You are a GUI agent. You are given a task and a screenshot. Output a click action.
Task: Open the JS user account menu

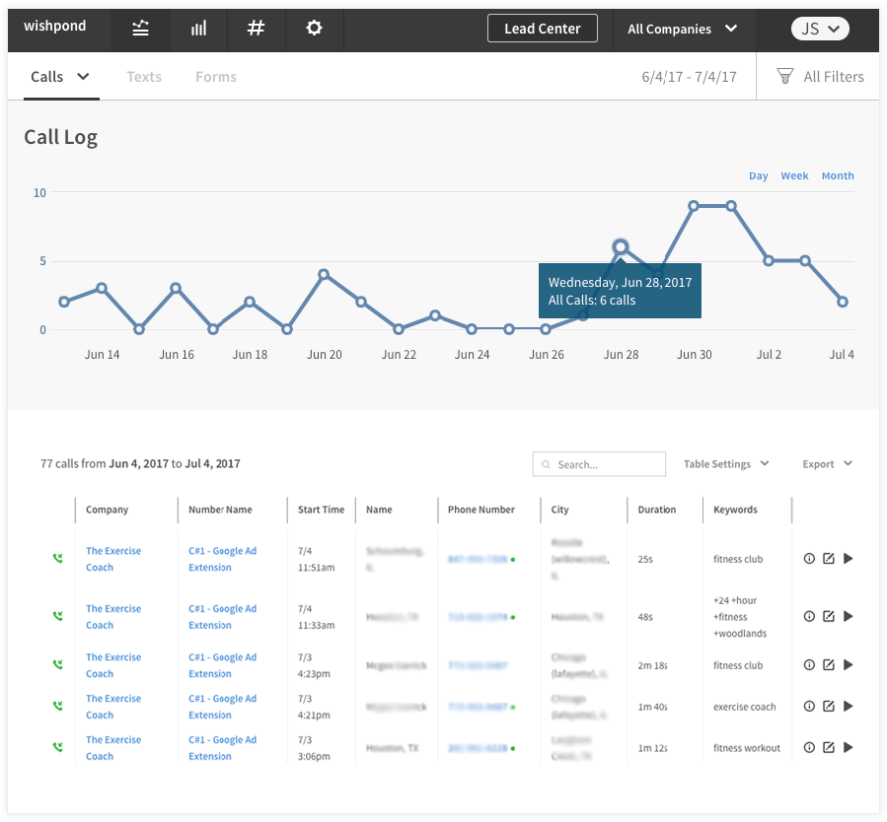(x=820, y=29)
